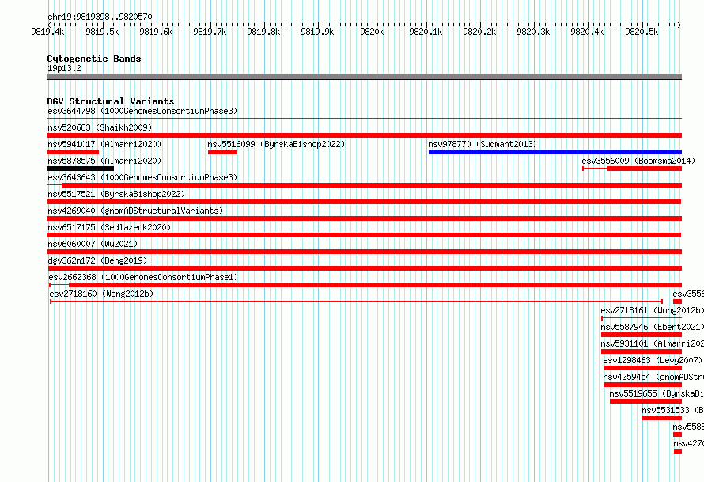Click the esv3644798 variant label
704x482 pixels.
[142, 111]
